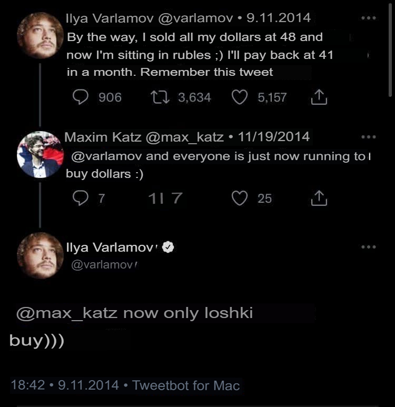
Task: View Maxim Katz's profile picture
Action: pos(40,154)
